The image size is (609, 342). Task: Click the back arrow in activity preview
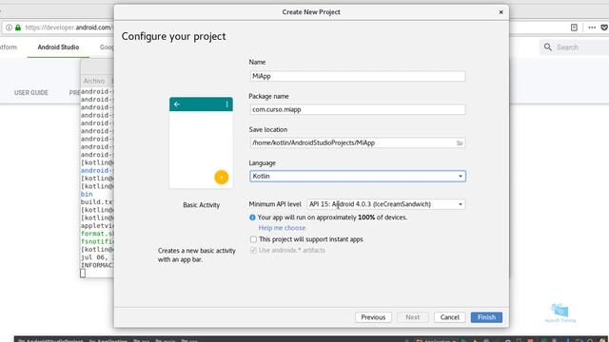177,104
